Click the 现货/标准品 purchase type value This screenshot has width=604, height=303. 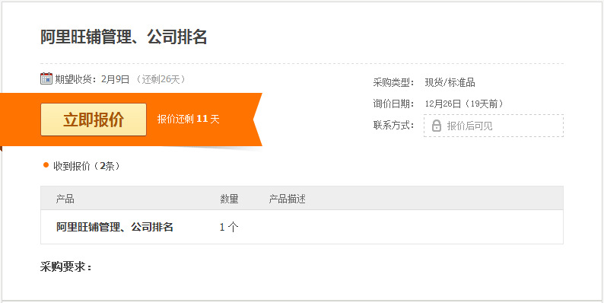tap(450, 82)
